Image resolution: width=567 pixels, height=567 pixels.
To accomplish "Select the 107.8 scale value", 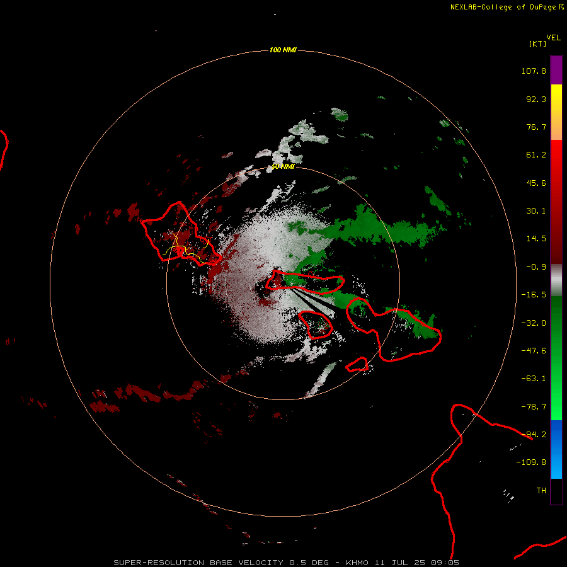I will tap(534, 71).
